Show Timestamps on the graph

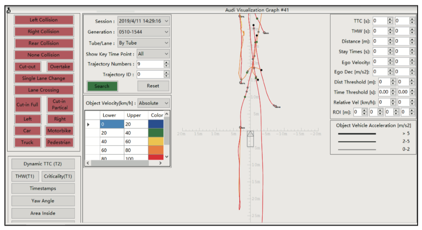click(43, 188)
